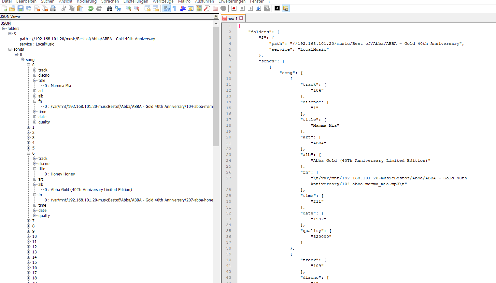Switch to the new 1 tab
Viewport: 496px width, 283px height.
pos(232,19)
